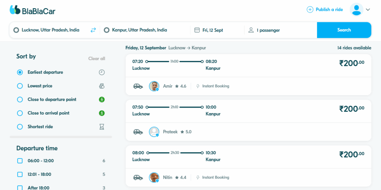Click the coins icon beside Lowest price

click(102, 86)
